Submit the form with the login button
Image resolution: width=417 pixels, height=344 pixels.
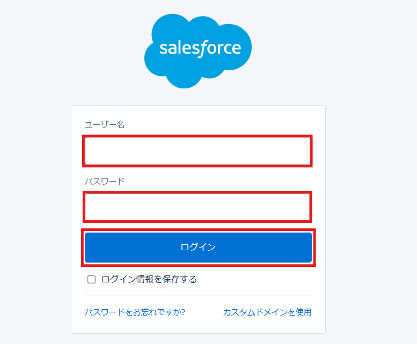(198, 247)
